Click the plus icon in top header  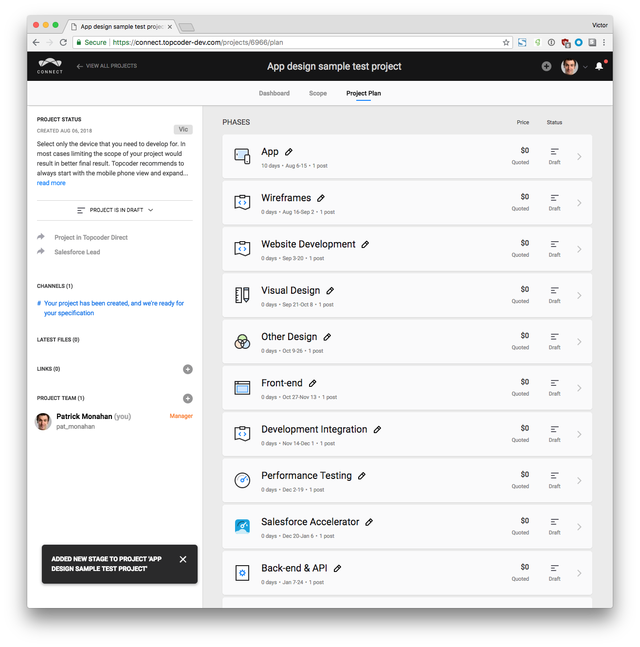point(547,66)
